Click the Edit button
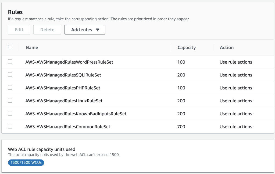Image resolution: width=275 pixels, height=174 pixels. (19, 30)
